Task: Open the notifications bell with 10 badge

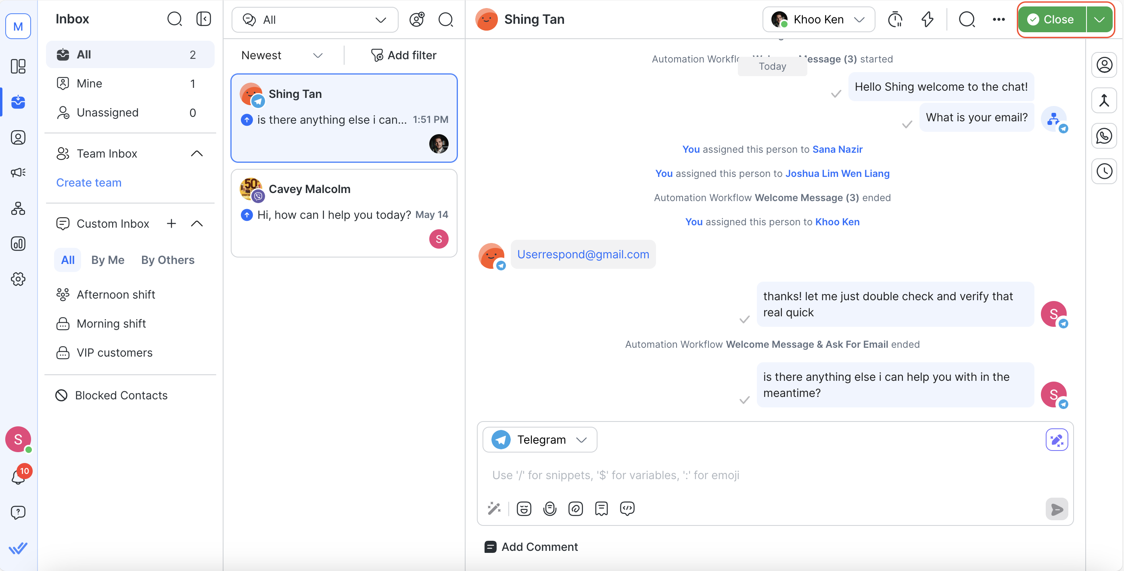Action: point(18,476)
